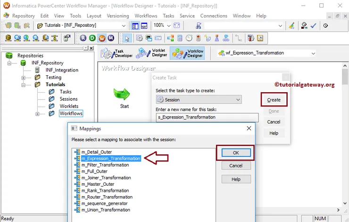Collapse the INF_Repository tree node

(x=9, y=63)
